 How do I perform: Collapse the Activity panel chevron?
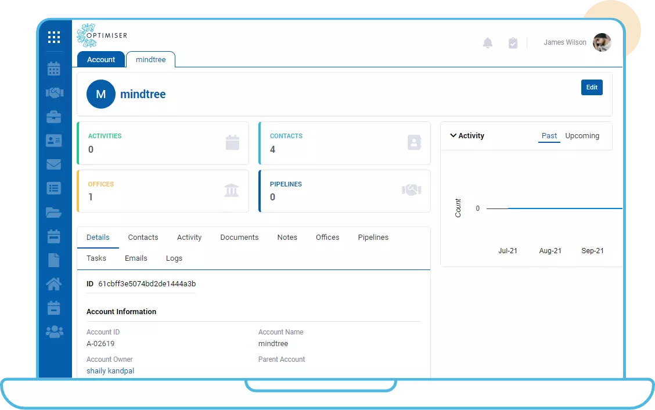[x=454, y=135]
